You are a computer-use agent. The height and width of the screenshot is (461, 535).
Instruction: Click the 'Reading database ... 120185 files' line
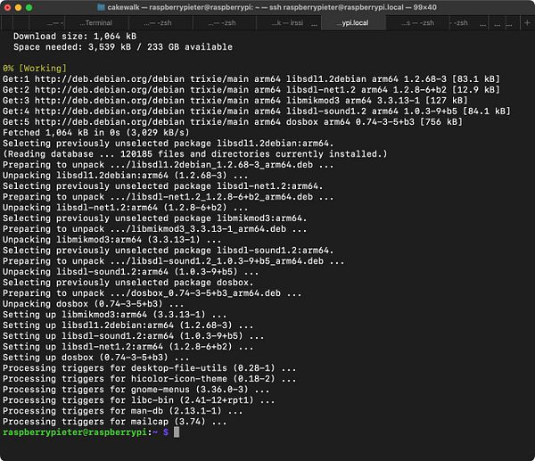click(x=194, y=154)
